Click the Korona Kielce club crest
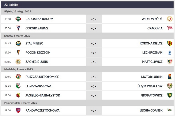The height and width of the screenshot is (116, 175). coord(170,43)
